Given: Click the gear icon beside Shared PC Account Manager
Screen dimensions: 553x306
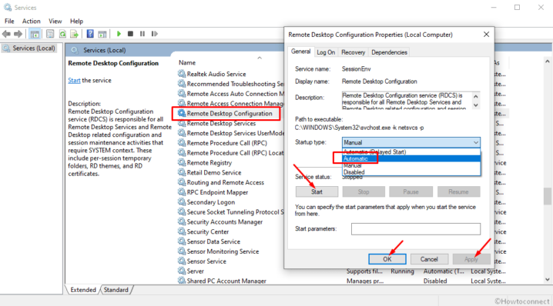Looking at the screenshot, I should [182, 281].
